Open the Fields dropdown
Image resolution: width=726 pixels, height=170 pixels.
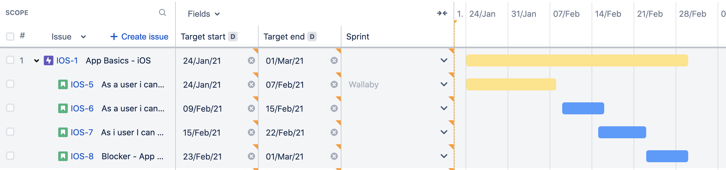coord(204,14)
